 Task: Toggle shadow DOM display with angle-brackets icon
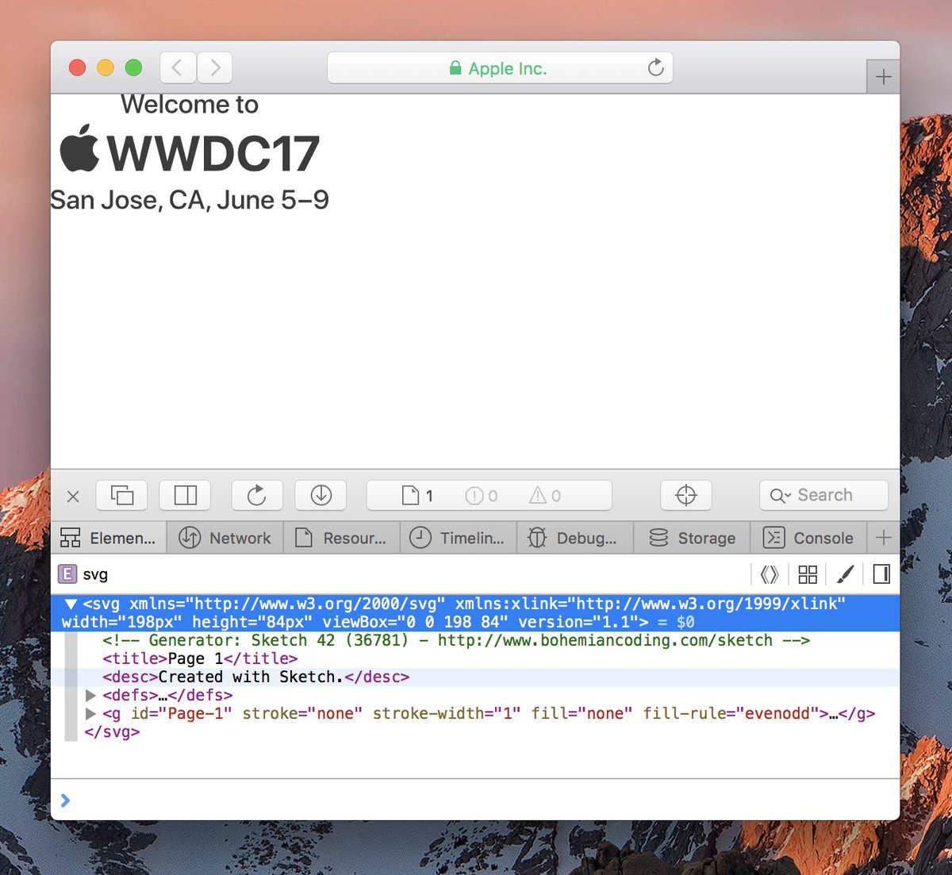tap(769, 574)
